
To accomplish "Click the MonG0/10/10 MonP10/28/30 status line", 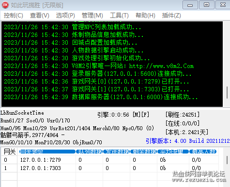I will pos(51,142).
